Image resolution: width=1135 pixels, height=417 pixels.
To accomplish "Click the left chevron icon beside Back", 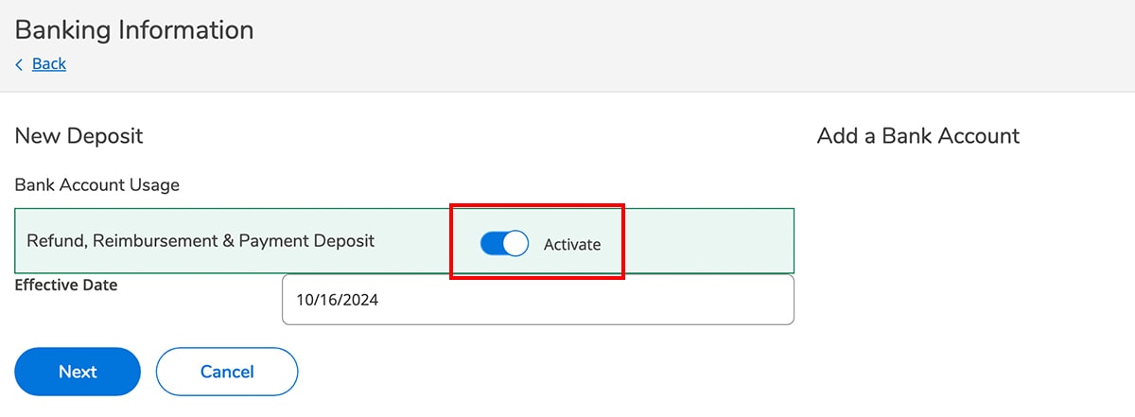I will tap(19, 64).
